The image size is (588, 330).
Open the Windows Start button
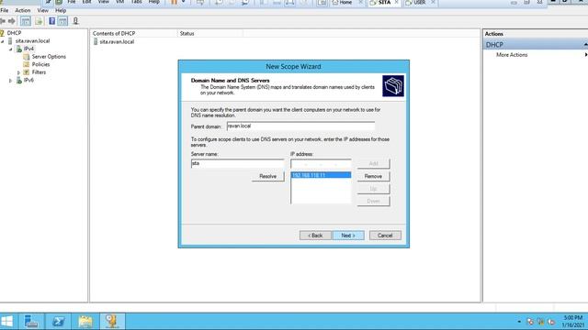click(7, 321)
